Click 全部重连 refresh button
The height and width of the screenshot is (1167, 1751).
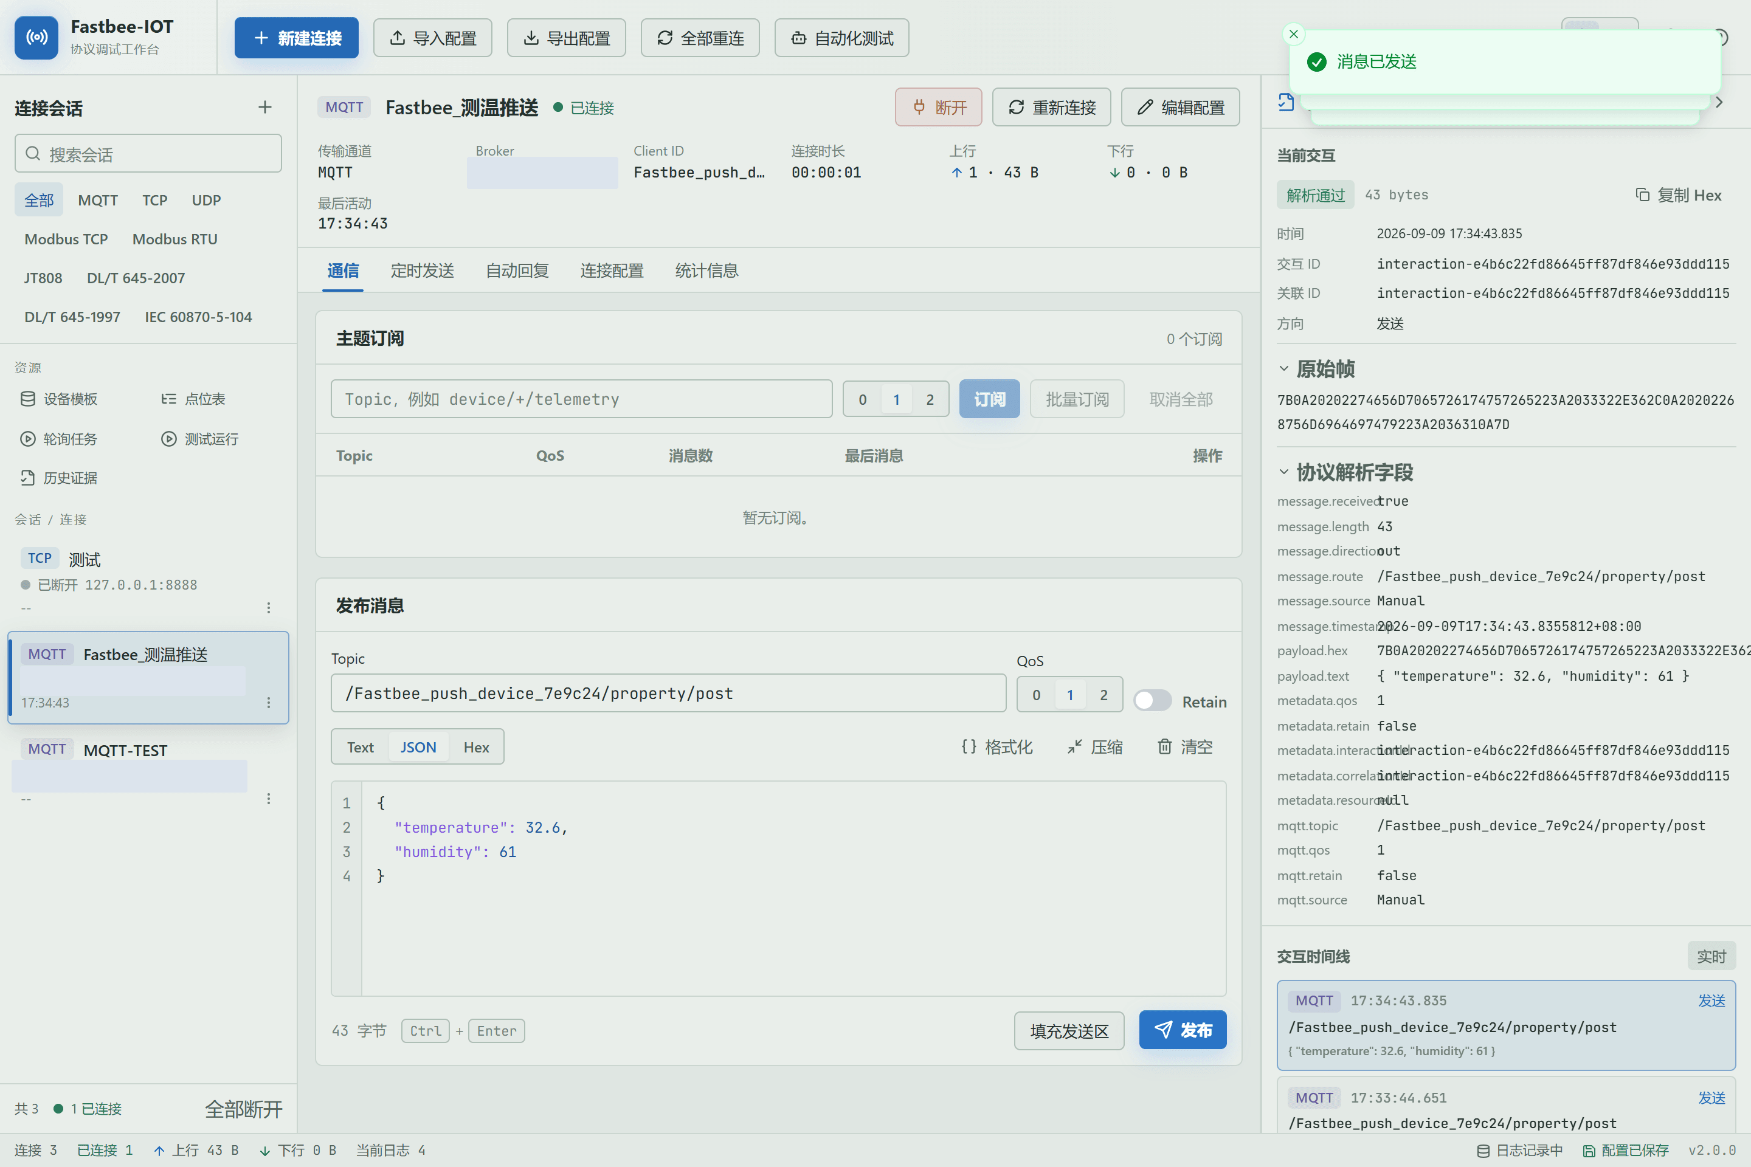pos(700,38)
